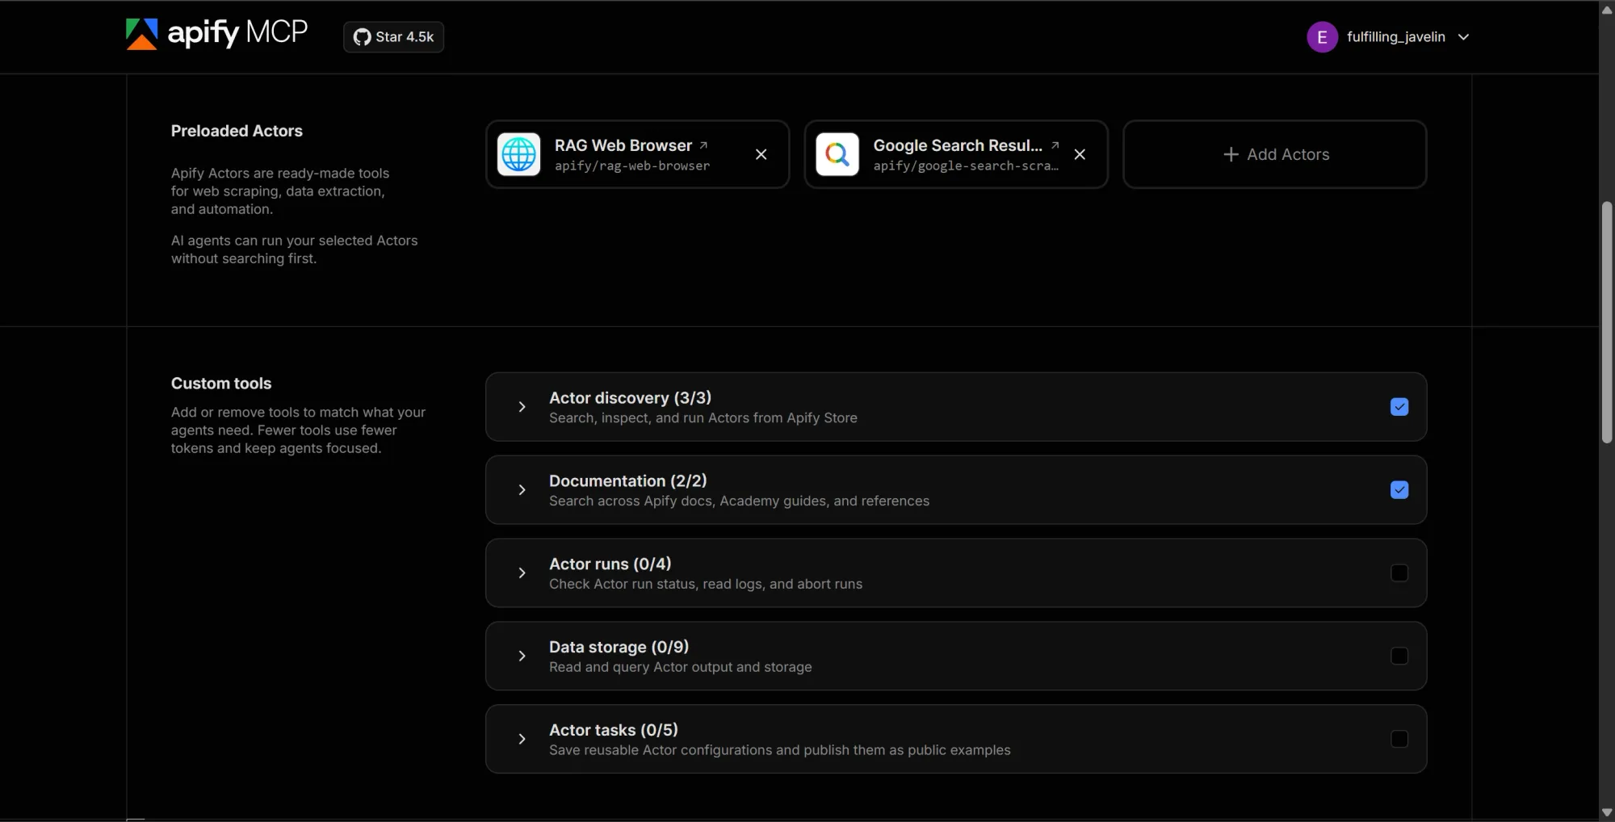Enable the Actor runs checkbox
Image resolution: width=1615 pixels, height=822 pixels.
1399,573
